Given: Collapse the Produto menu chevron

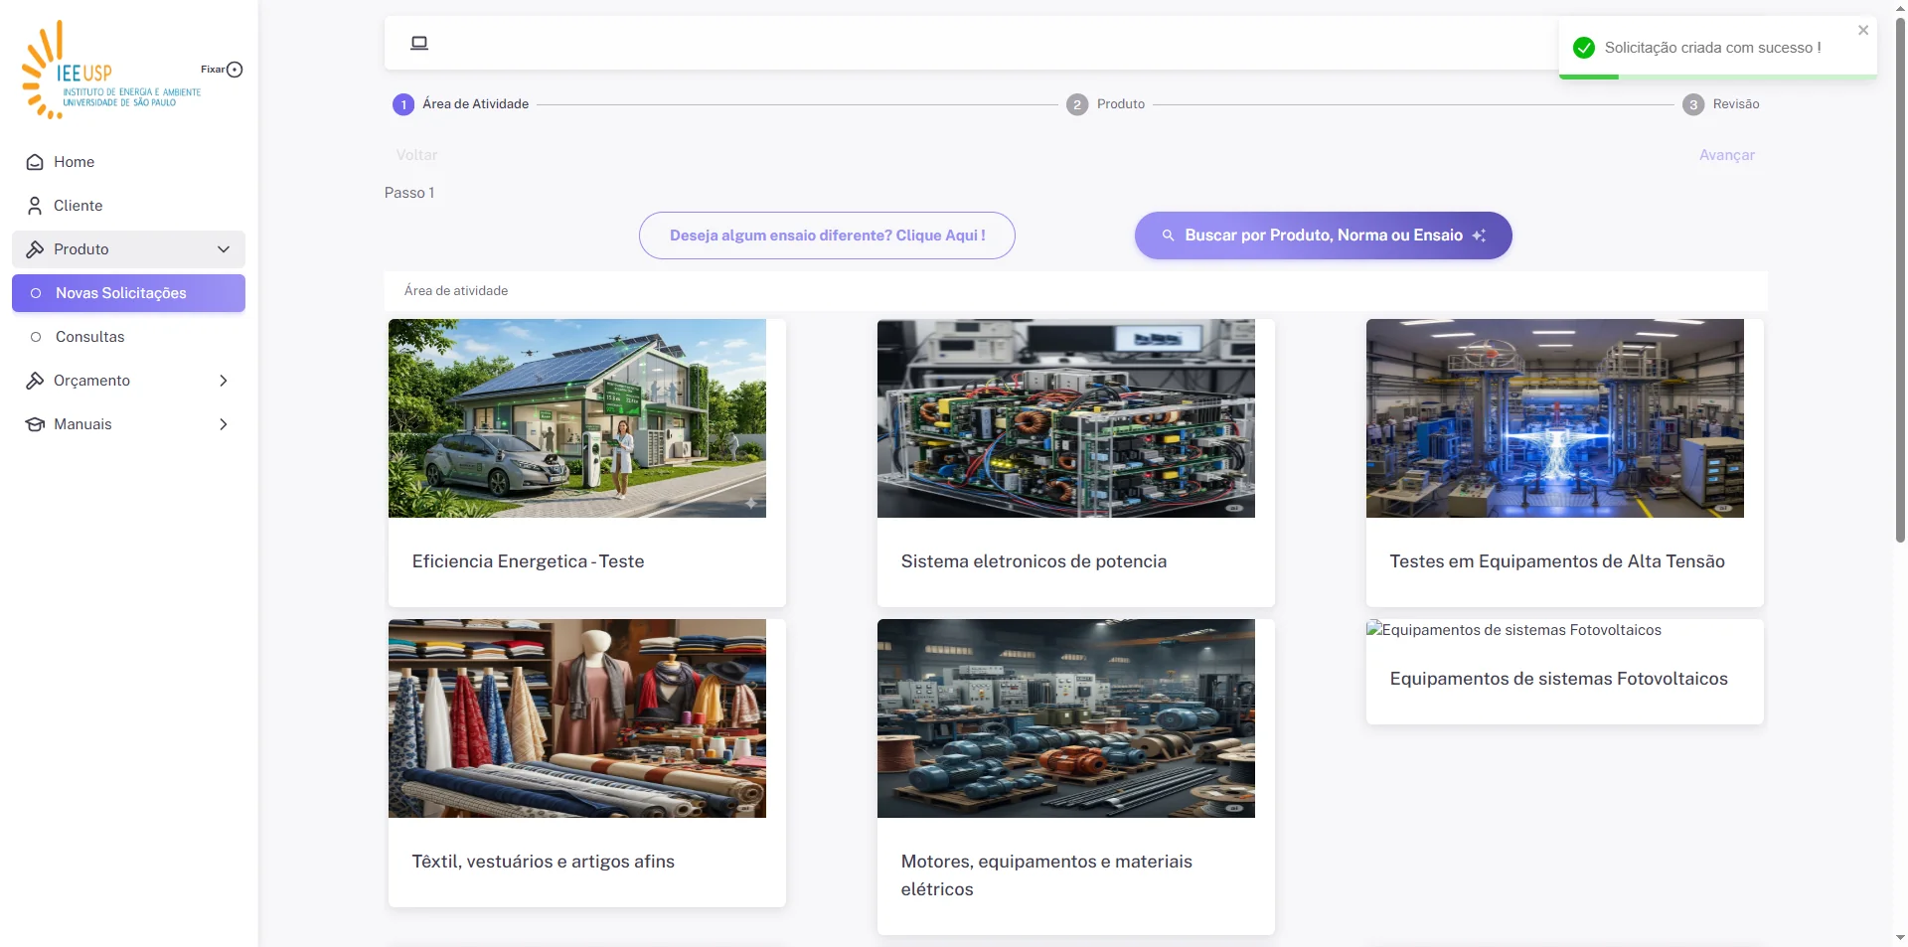Looking at the screenshot, I should pos(224,249).
